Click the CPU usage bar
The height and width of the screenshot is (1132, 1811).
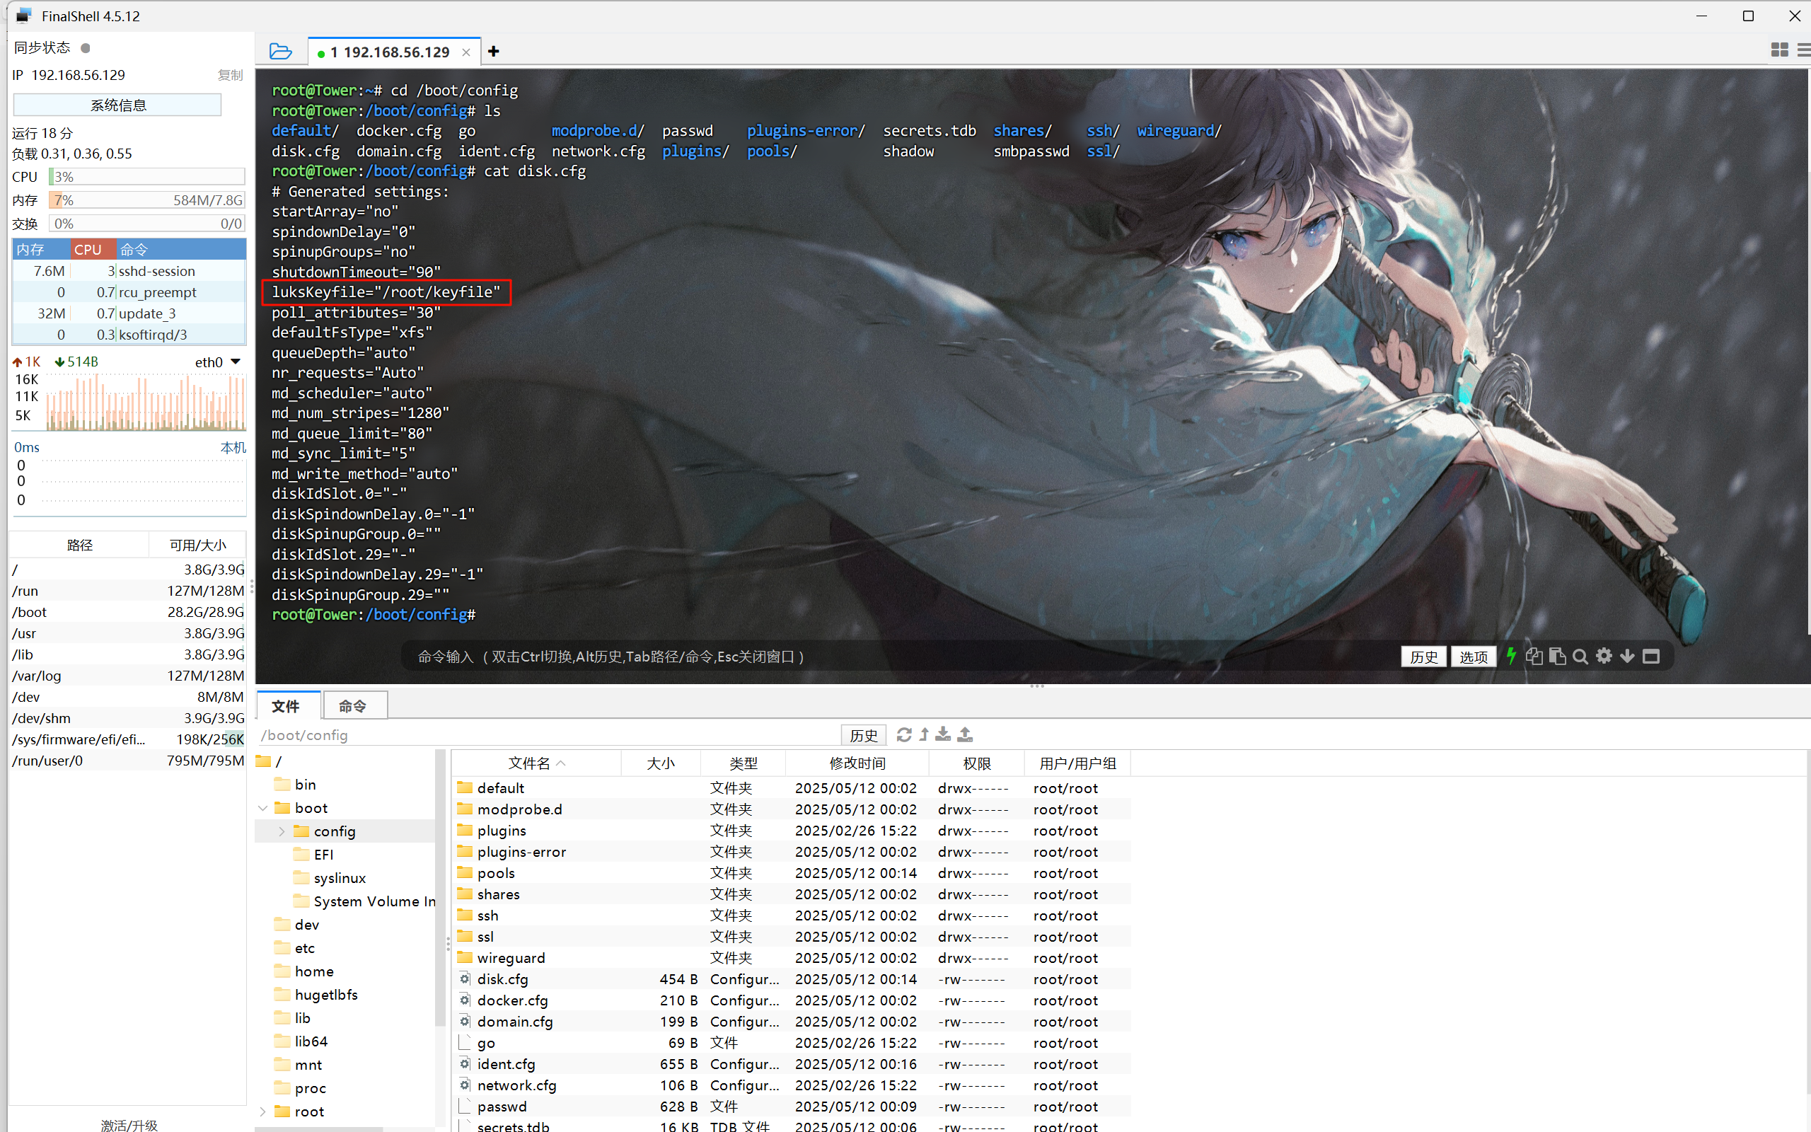[146, 177]
